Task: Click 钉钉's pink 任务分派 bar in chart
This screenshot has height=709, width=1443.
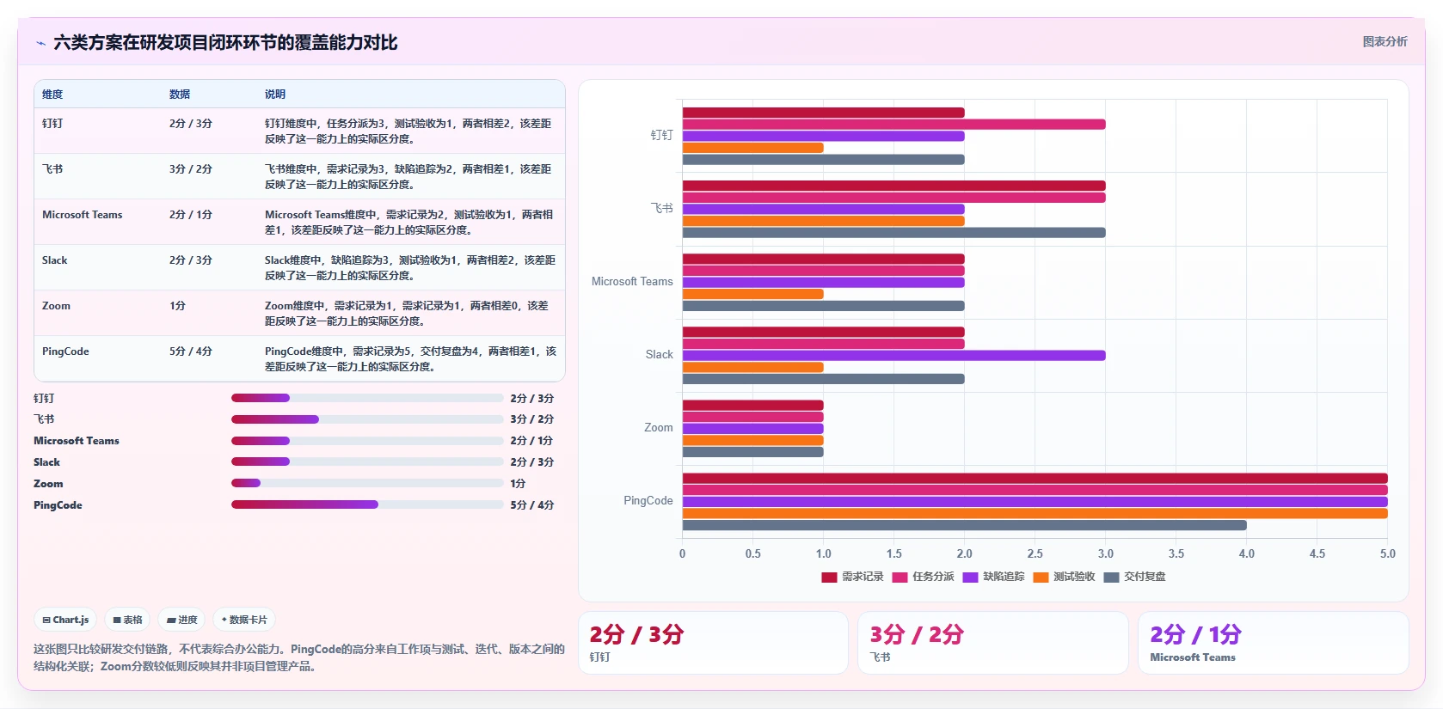Action: 893,125
